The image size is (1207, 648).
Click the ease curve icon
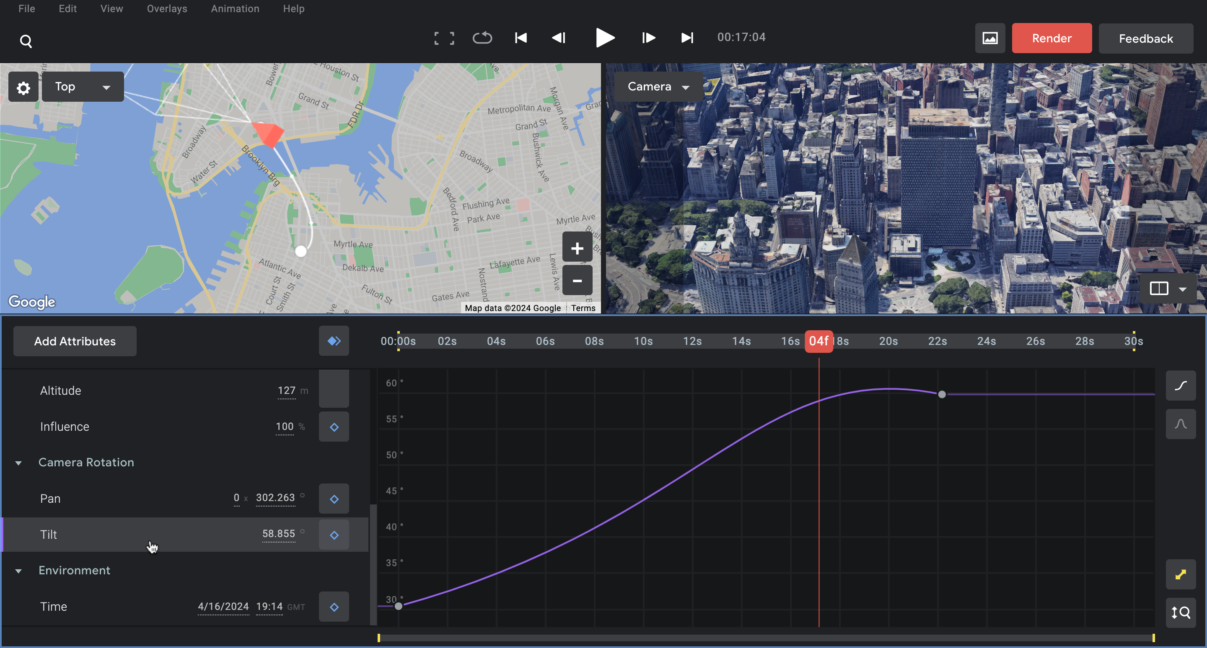pyautogui.click(x=1180, y=386)
